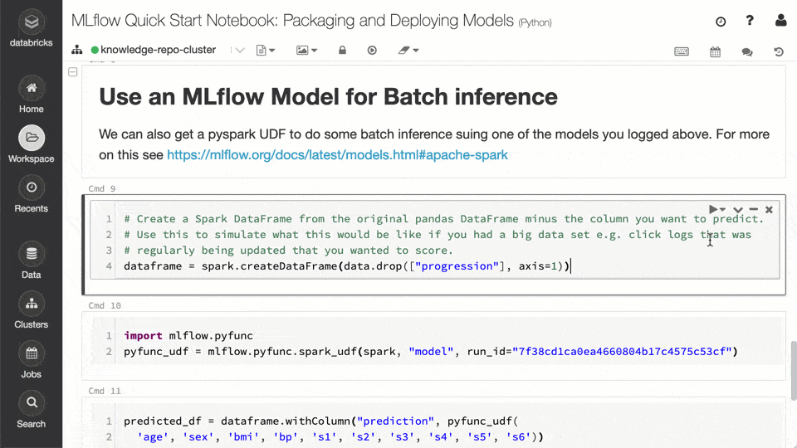Open the View menu dropdown
The width and height of the screenshot is (797, 448).
(307, 51)
